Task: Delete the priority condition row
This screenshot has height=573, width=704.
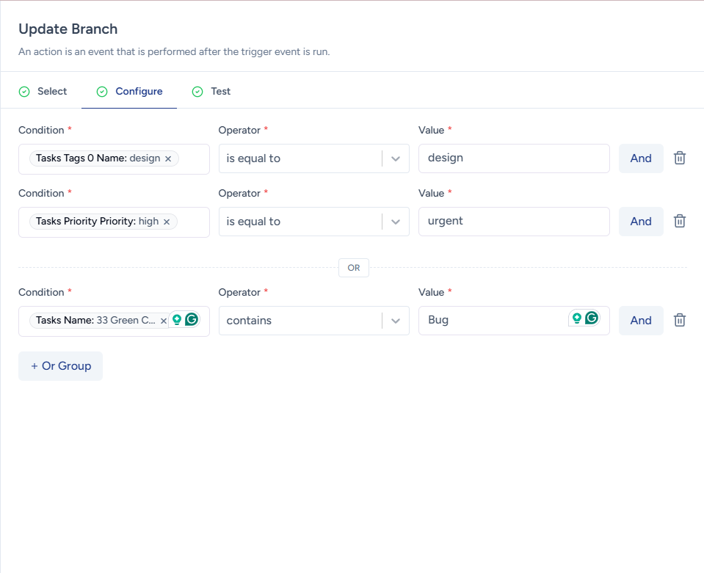Action: point(680,222)
